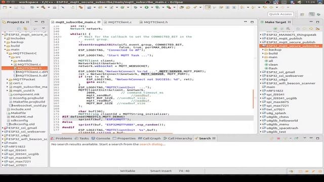Click the Writable status bar entry

[128, 171]
